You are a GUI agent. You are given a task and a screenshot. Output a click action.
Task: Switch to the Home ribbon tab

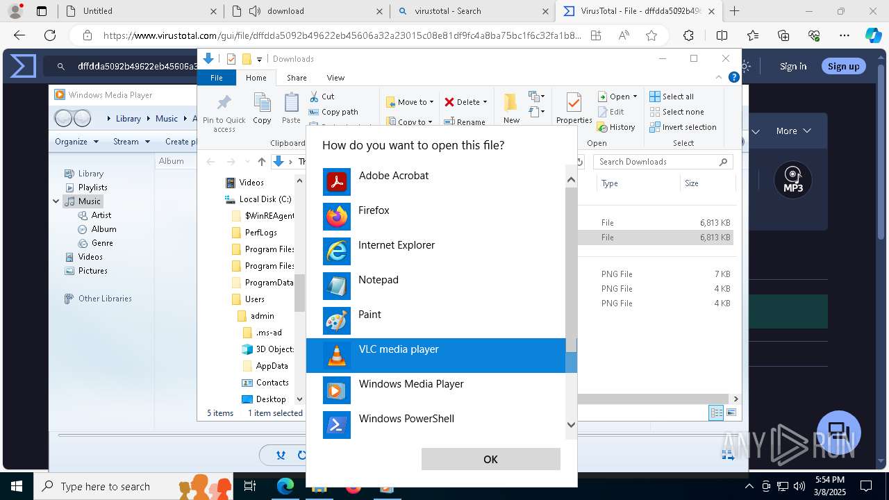[256, 78]
